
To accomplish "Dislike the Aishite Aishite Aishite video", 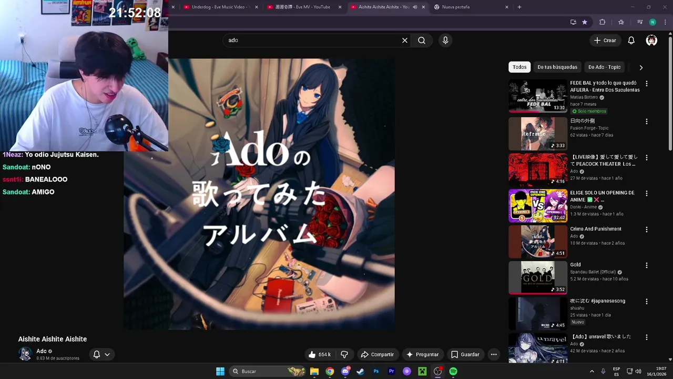I will 344,355.
